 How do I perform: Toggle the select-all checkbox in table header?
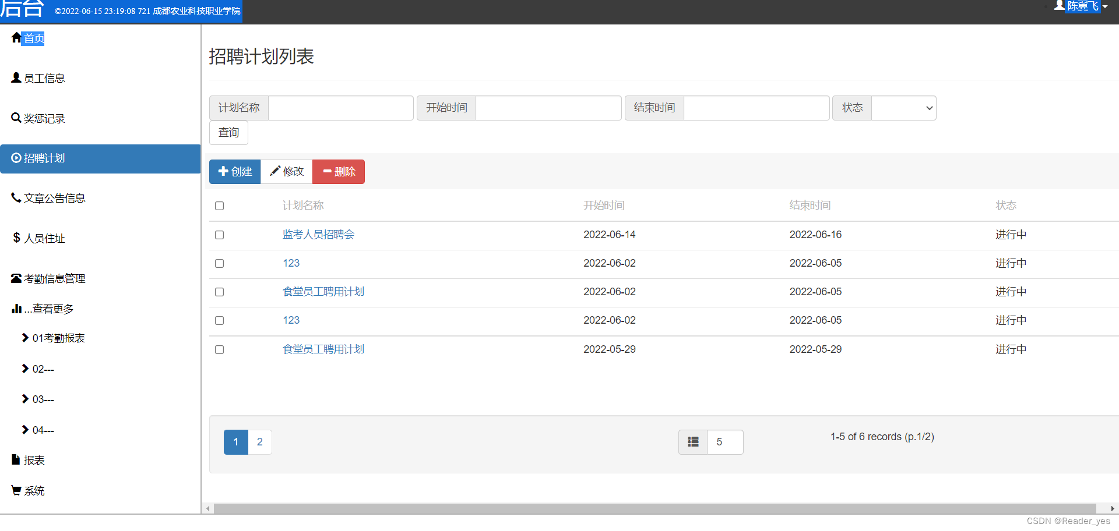(x=219, y=206)
